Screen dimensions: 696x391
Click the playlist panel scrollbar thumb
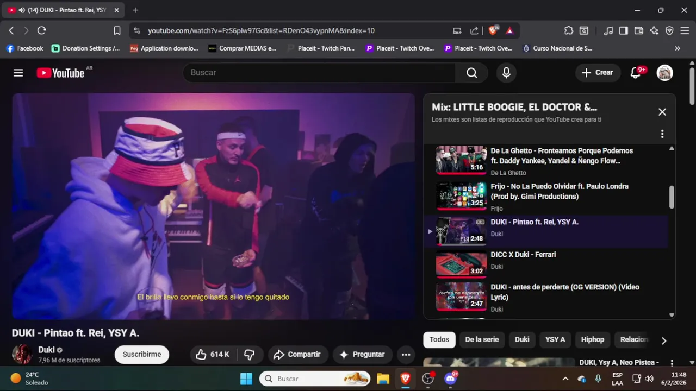click(672, 197)
